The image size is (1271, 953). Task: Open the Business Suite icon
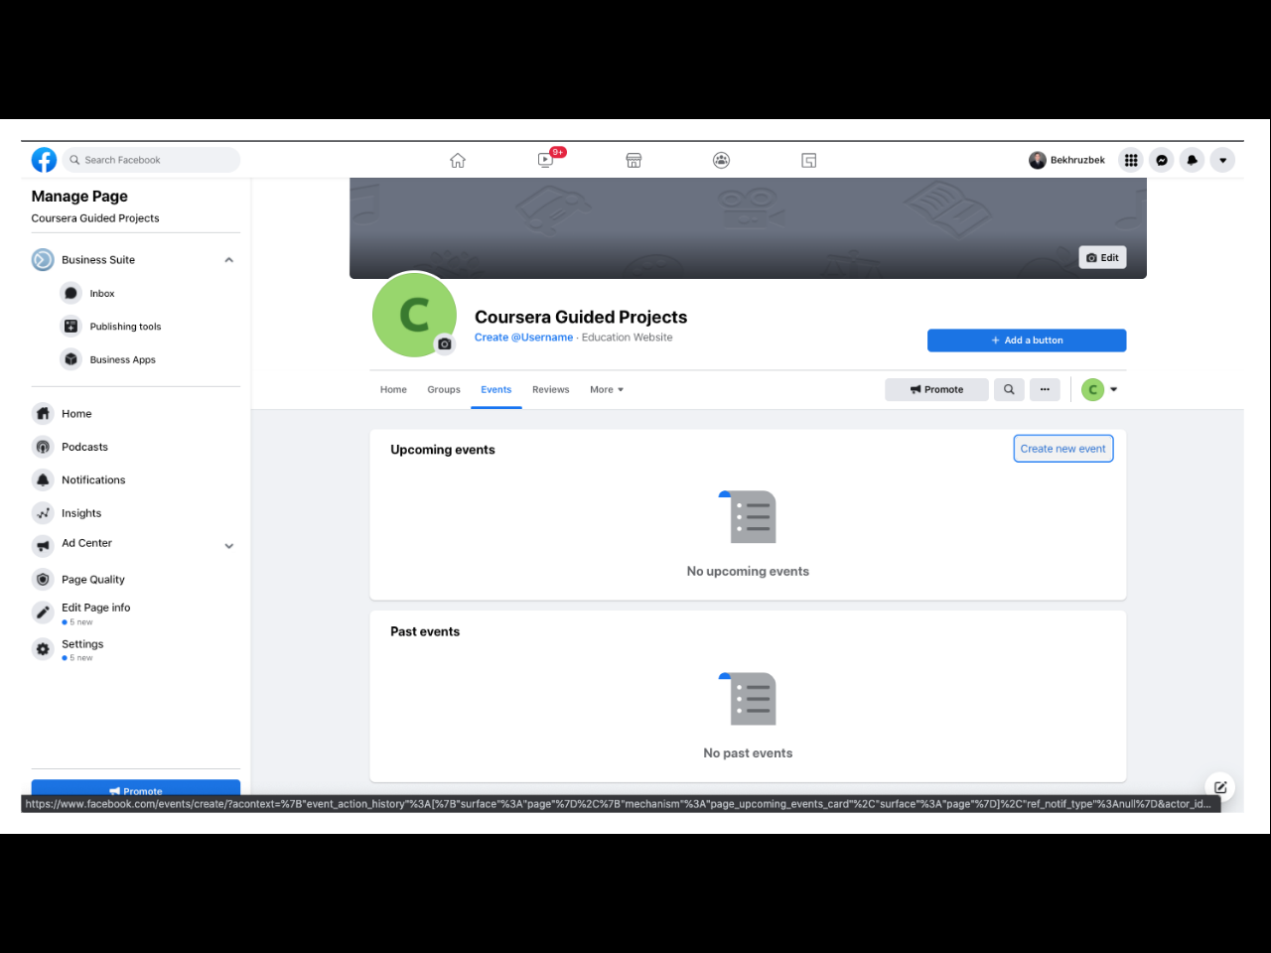coord(43,260)
